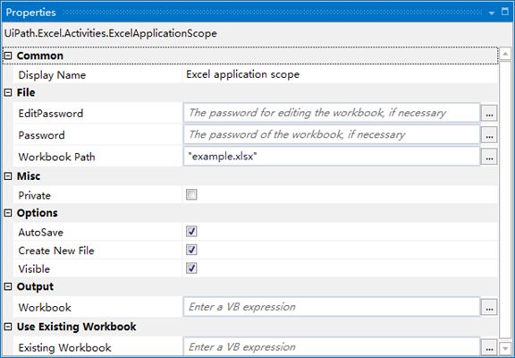This screenshot has width=515, height=358.
Task: Click the Workbook Path field with example.xlsx
Action: [332, 156]
